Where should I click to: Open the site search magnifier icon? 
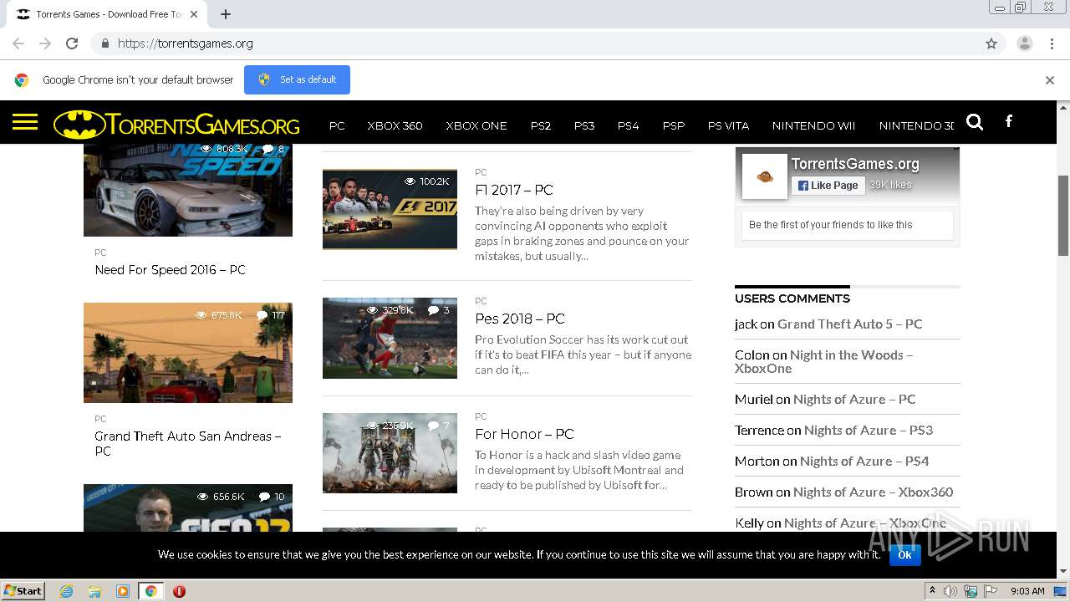[975, 122]
